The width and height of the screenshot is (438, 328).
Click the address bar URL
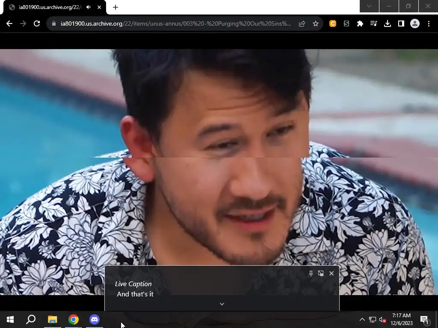point(176,24)
